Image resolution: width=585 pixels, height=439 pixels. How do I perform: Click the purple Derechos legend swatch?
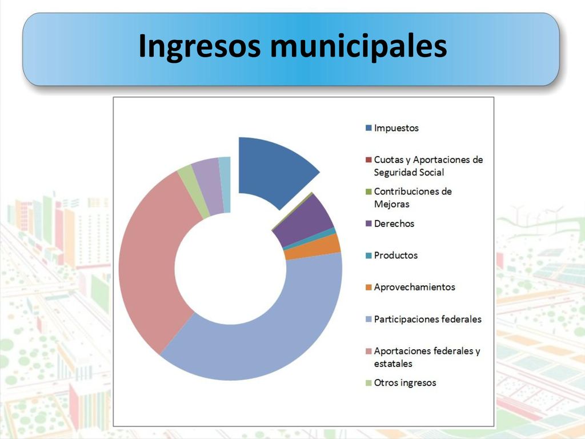(x=368, y=224)
